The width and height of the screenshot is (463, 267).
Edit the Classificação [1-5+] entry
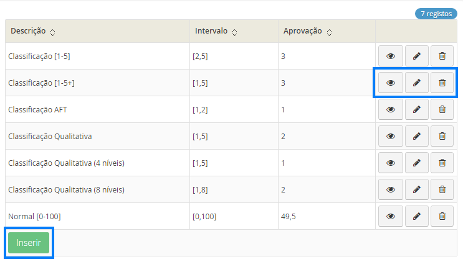[416, 83]
